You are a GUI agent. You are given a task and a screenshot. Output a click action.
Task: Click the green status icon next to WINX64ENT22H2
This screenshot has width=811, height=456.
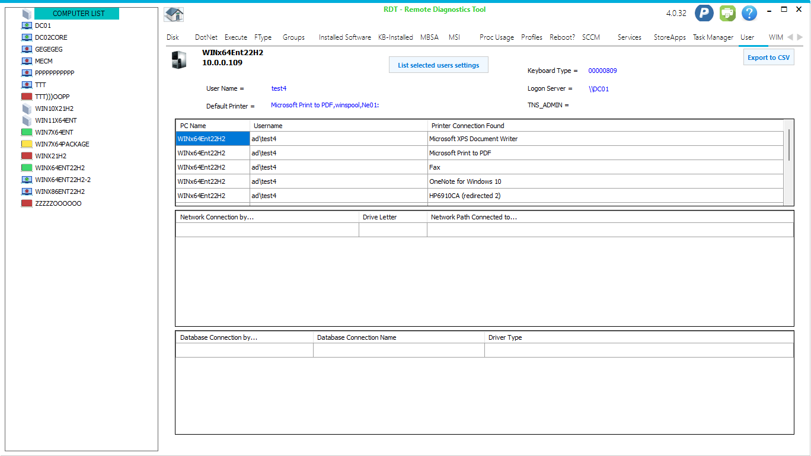(26, 168)
